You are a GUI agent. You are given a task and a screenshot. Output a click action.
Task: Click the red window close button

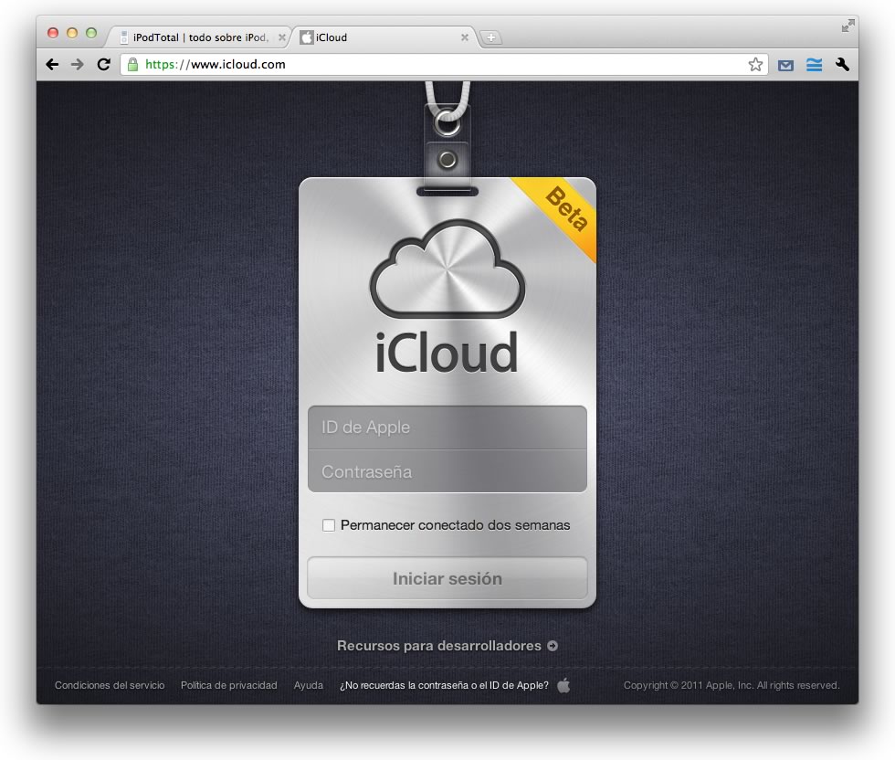53,33
